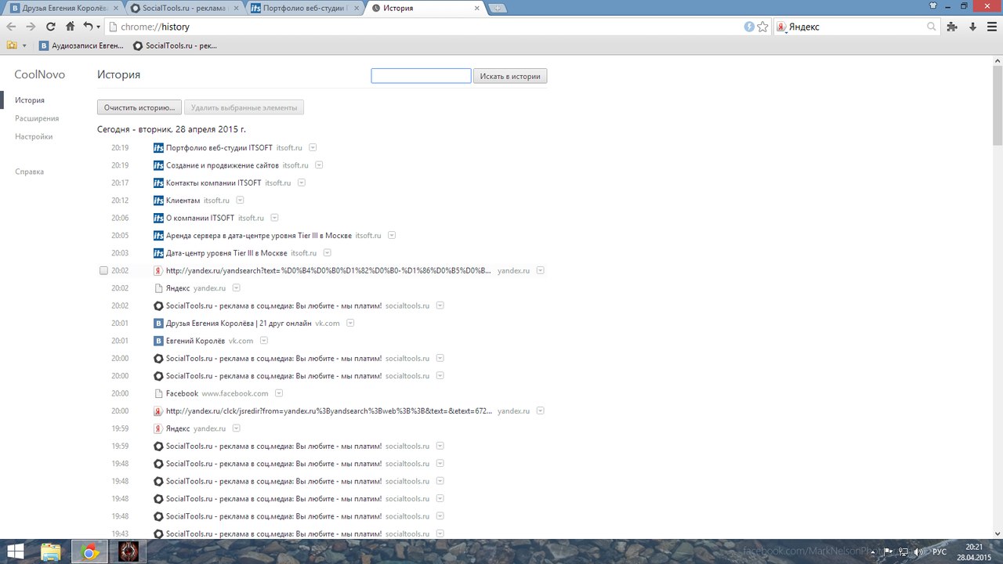Switch to the Друзья Евгения Королёва tab
This screenshot has height=564, width=1003.
pos(62,9)
